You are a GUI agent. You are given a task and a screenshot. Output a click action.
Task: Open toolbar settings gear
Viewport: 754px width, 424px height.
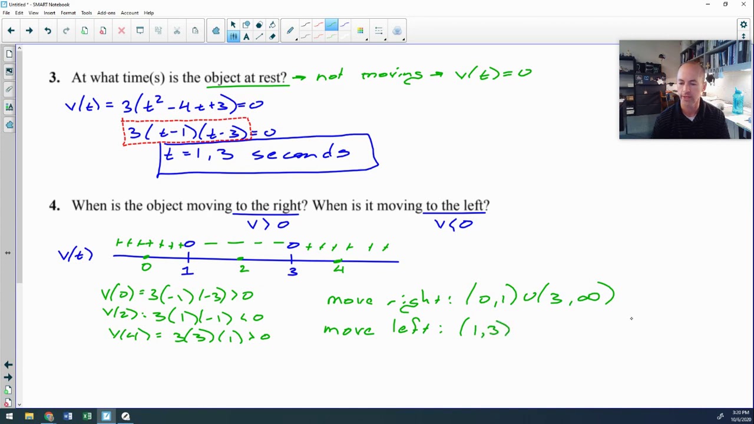point(743,24)
